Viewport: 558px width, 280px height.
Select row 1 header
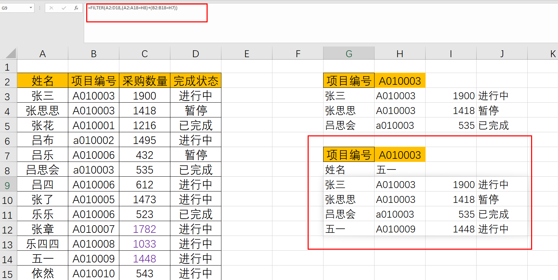8,66
